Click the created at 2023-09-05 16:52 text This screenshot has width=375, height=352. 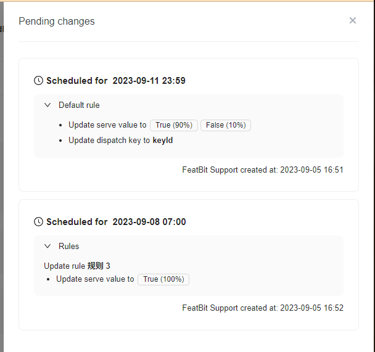tap(263, 308)
